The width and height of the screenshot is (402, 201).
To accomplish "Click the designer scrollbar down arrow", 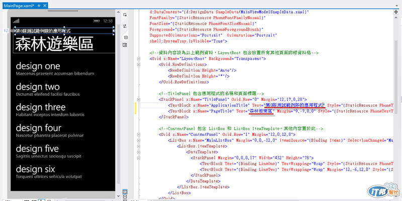I will (x=118, y=196).
